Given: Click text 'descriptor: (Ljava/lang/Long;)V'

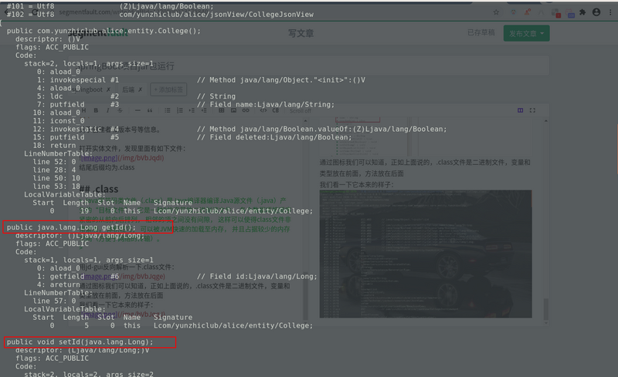Looking at the screenshot, I should (x=83, y=350).
